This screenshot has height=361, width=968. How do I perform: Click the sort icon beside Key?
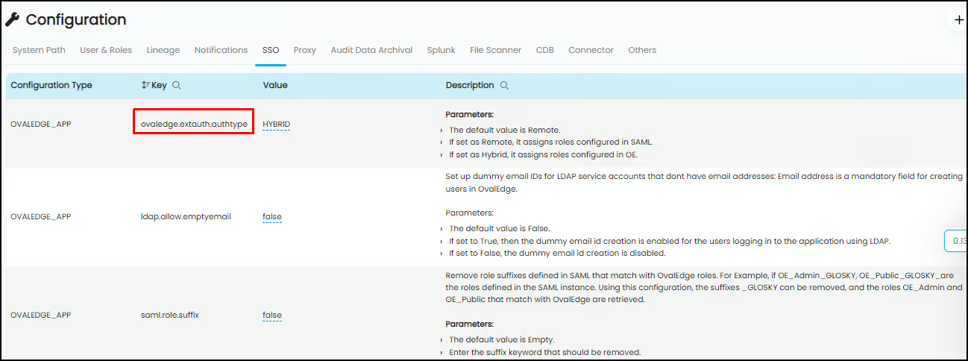click(145, 86)
